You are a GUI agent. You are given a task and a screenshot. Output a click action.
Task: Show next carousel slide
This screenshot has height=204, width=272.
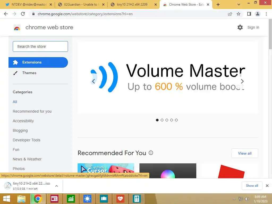[x=242, y=81]
